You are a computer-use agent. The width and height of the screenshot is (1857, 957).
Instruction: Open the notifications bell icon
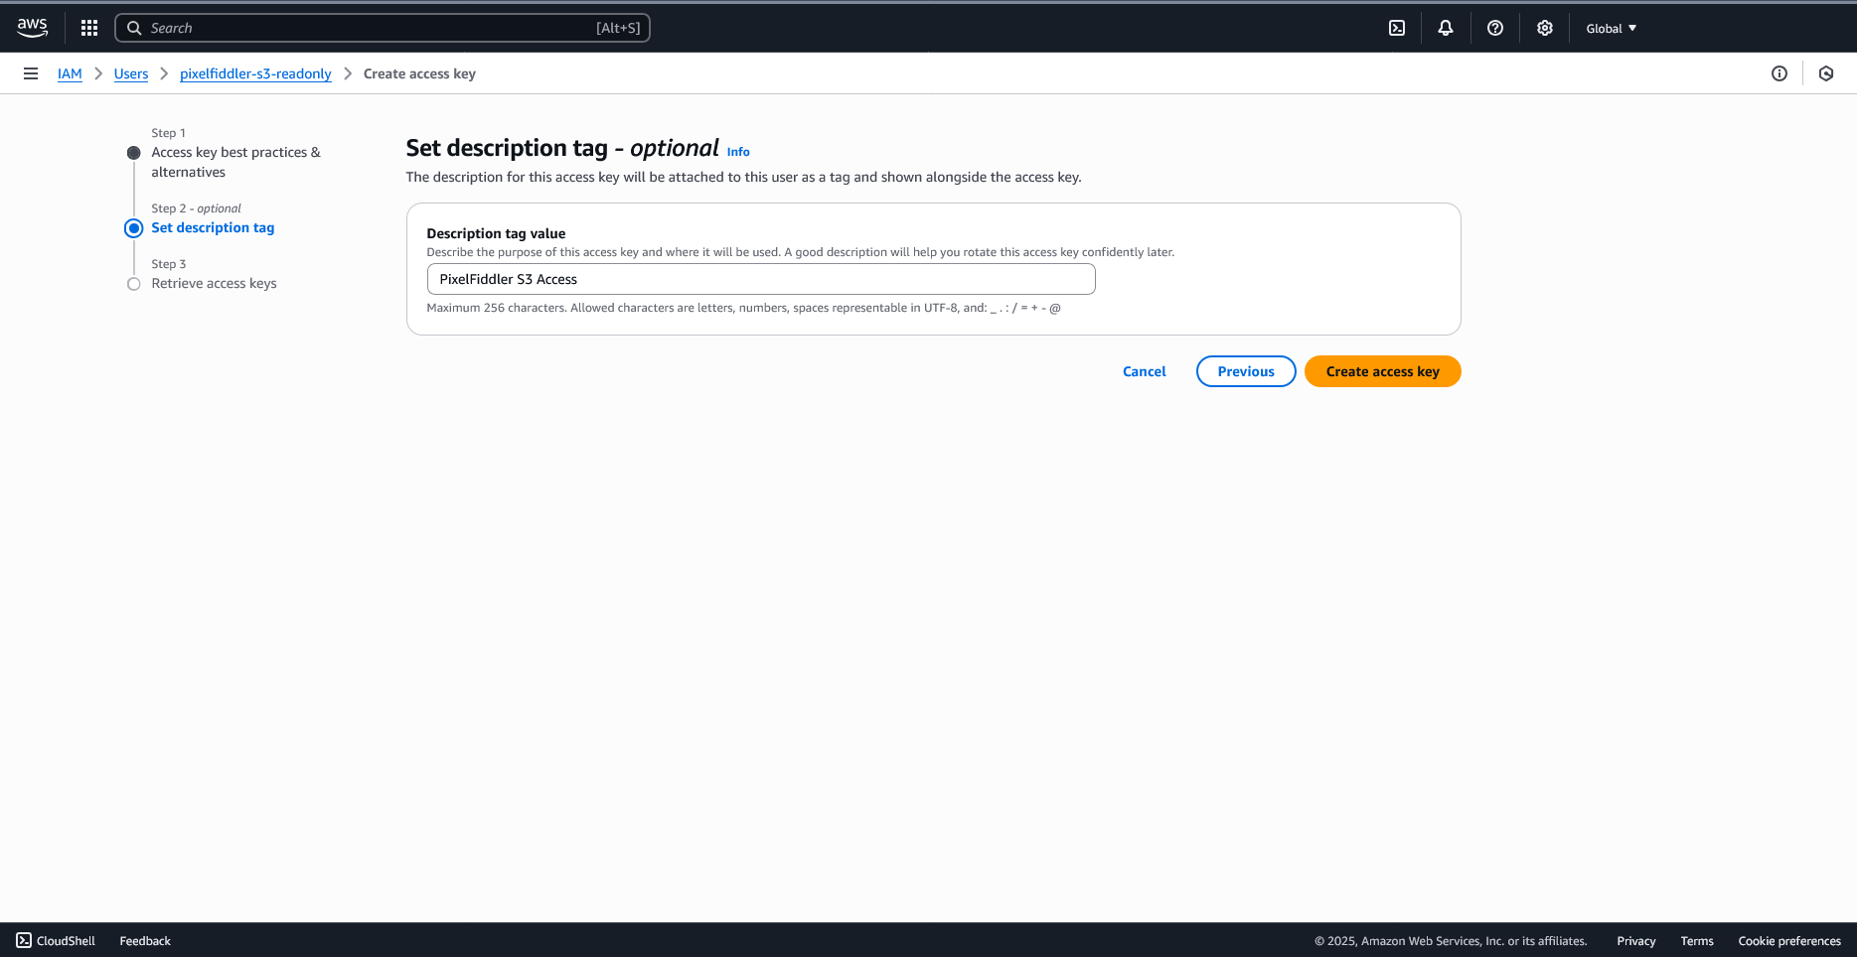pyautogui.click(x=1446, y=28)
